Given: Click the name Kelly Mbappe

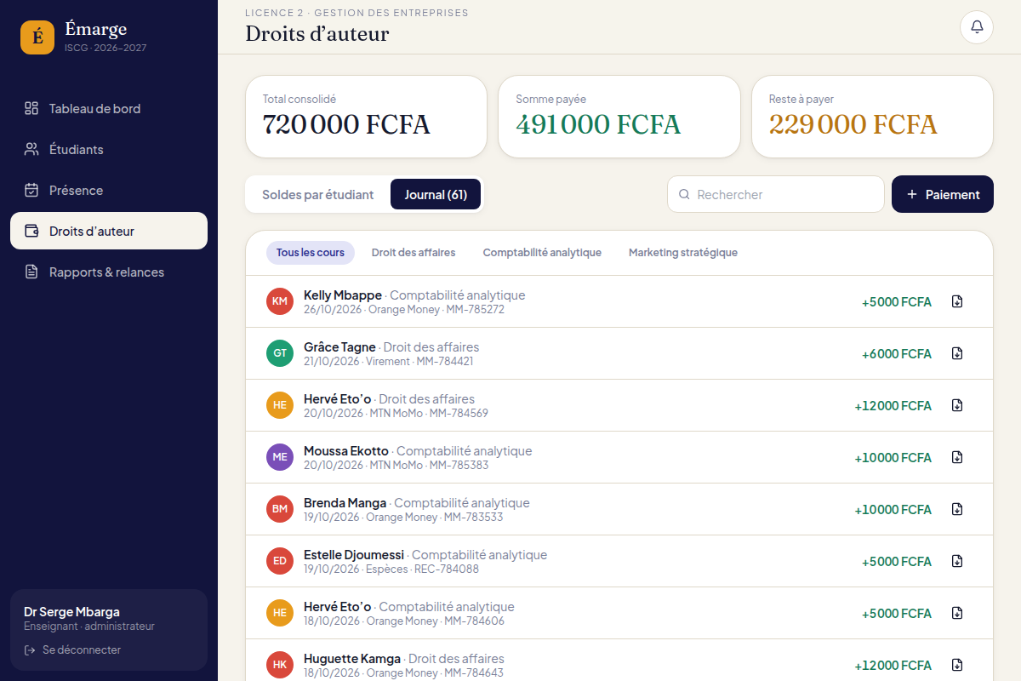Looking at the screenshot, I should pos(343,295).
